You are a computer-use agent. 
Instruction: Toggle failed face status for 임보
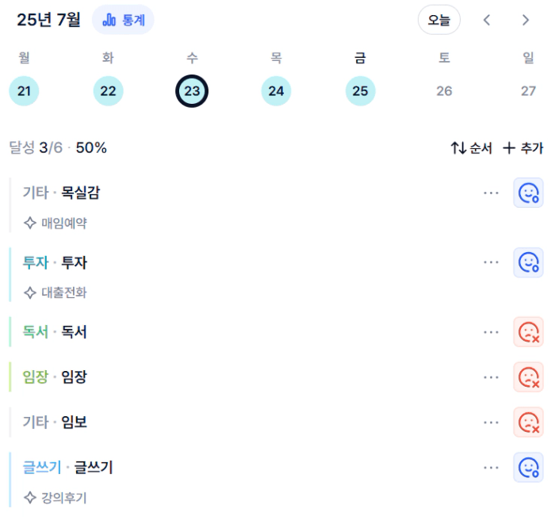coord(529,422)
